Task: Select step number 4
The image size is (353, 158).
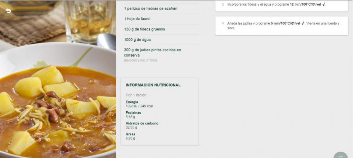Action: coord(223,23)
